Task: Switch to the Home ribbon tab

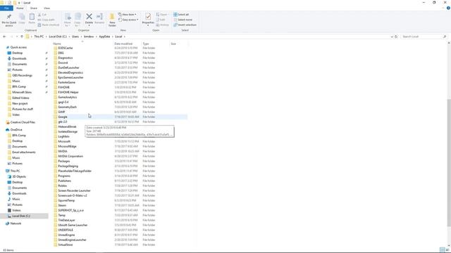Action: [20, 8]
